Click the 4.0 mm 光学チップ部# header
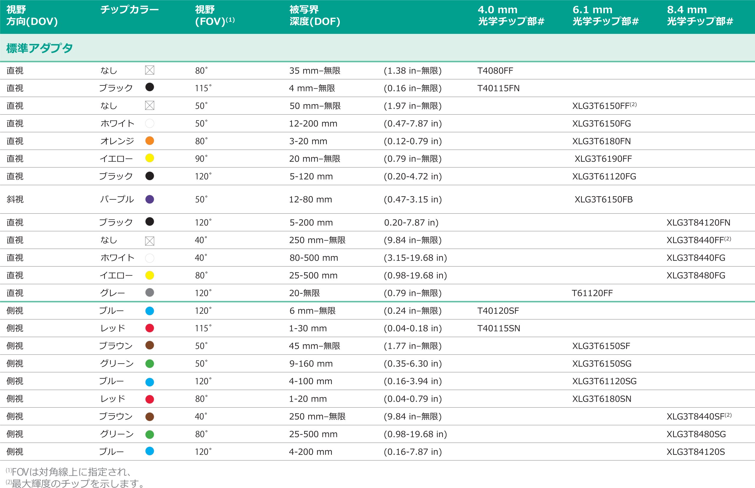This screenshot has width=755, height=488. tap(511, 16)
